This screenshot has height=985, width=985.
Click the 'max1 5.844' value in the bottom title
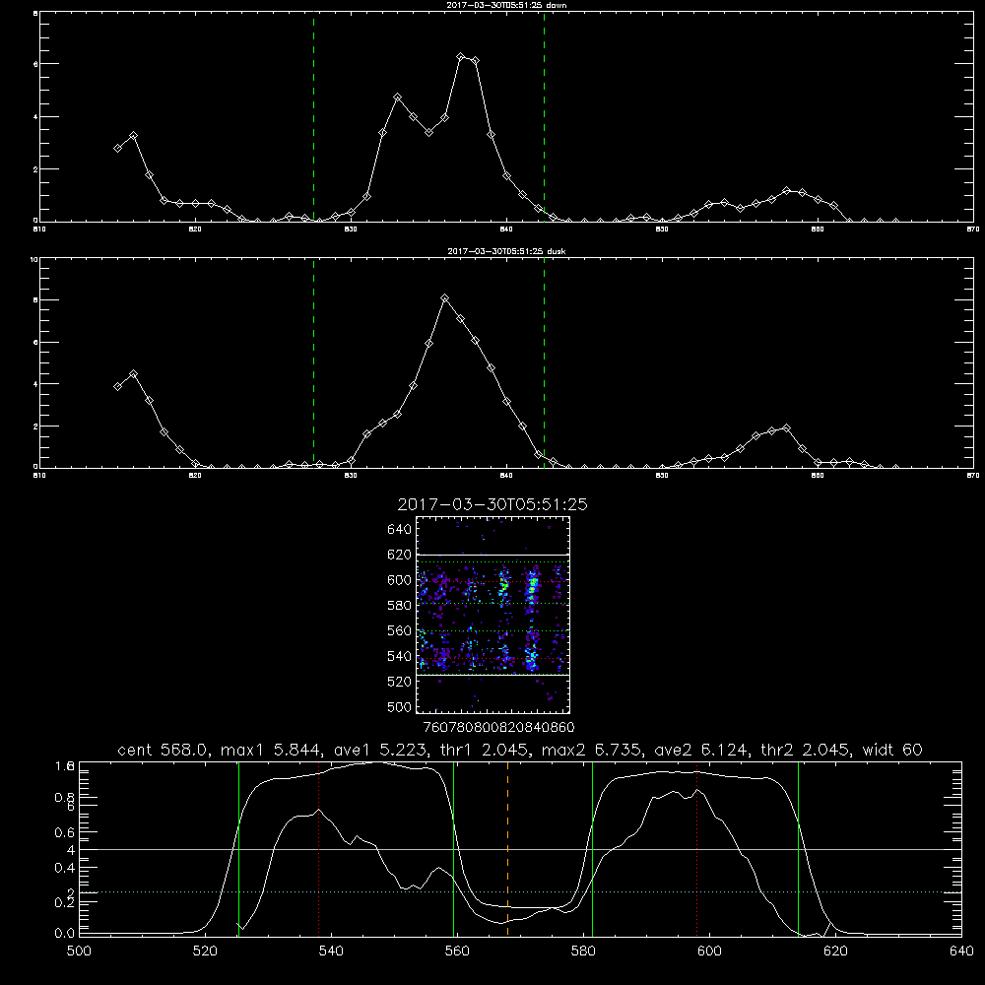coord(270,750)
